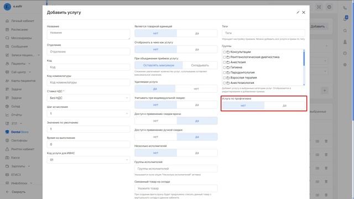The height and width of the screenshot is (199, 354).
Task: Expand the Пациенты sidebar submenu
Action: tap(29, 64)
